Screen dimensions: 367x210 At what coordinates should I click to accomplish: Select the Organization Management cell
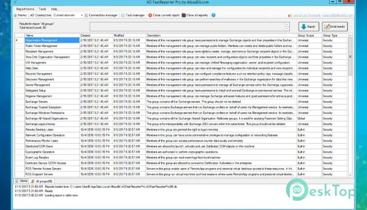pos(52,40)
